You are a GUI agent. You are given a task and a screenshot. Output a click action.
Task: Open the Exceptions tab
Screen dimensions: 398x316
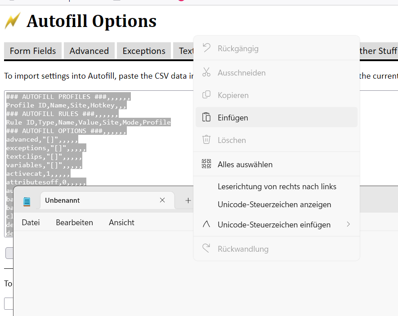144,51
